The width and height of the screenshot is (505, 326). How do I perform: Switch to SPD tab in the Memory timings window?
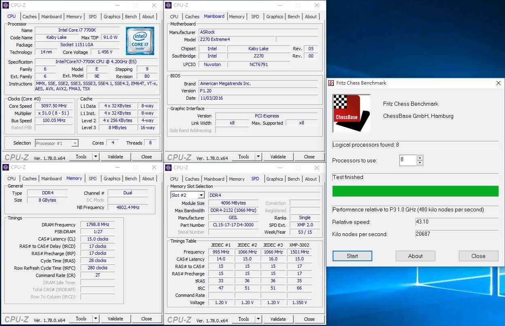pos(93,179)
